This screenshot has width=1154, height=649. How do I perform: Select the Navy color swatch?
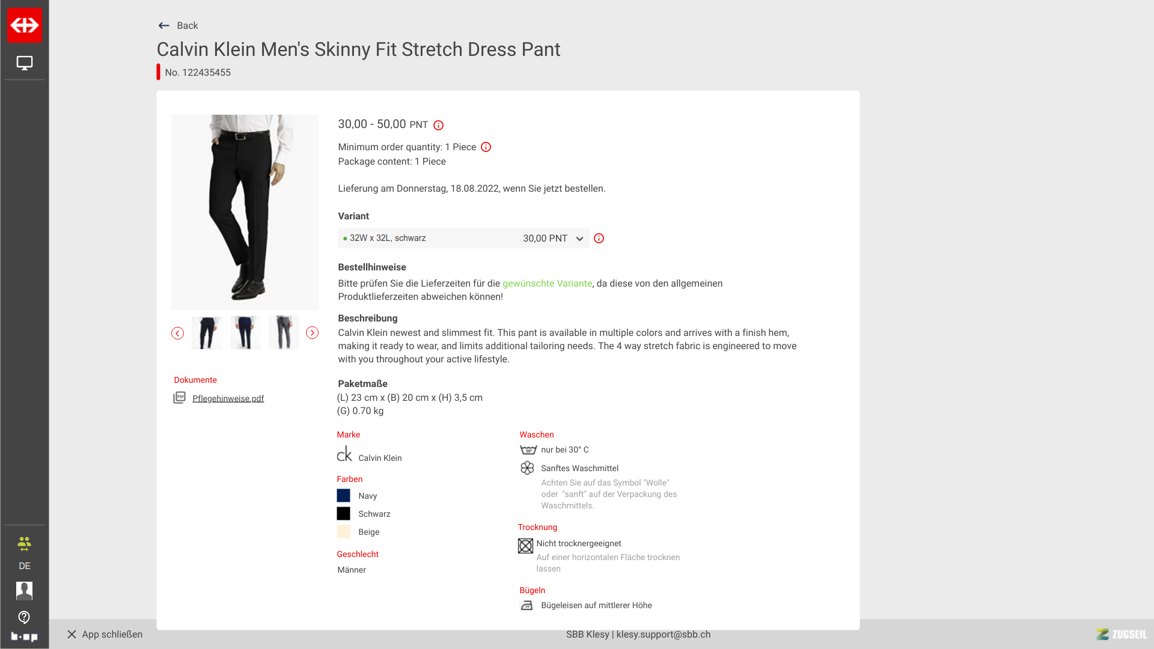[x=343, y=496]
